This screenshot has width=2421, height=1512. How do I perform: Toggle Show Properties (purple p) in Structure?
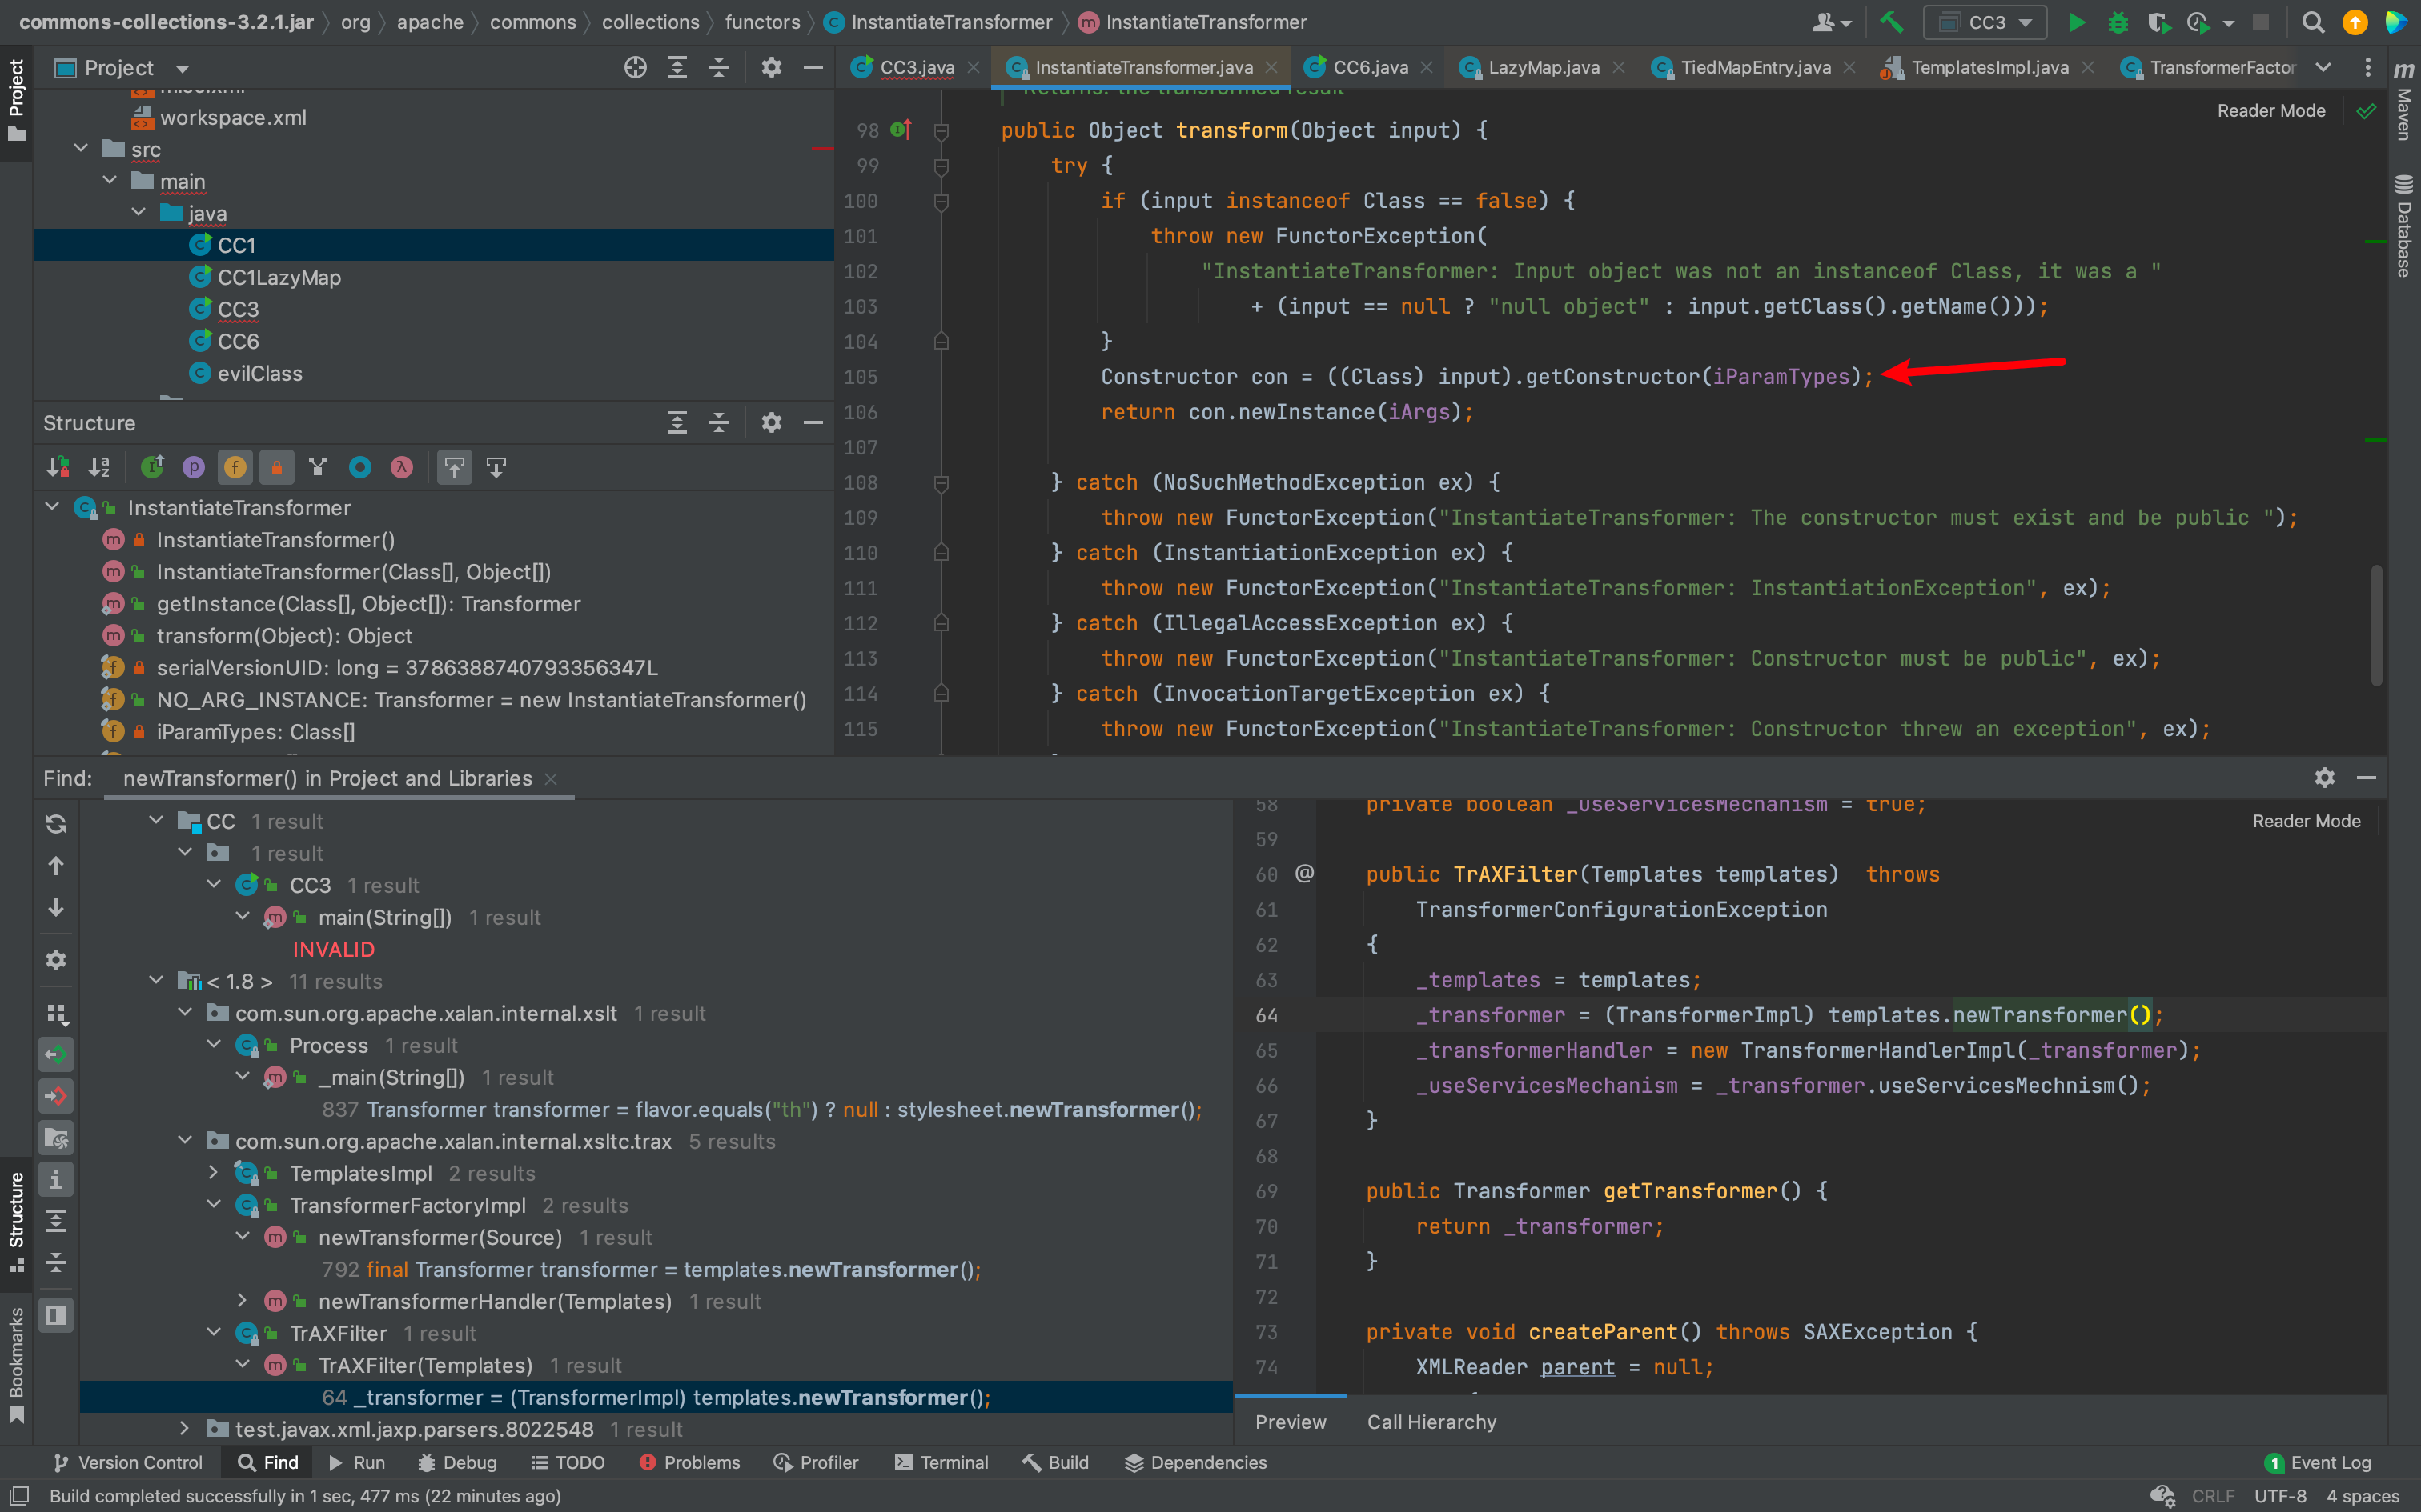(193, 467)
